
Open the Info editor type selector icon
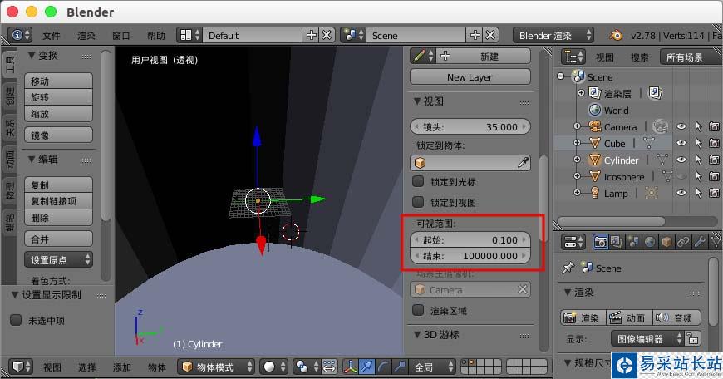(20, 35)
